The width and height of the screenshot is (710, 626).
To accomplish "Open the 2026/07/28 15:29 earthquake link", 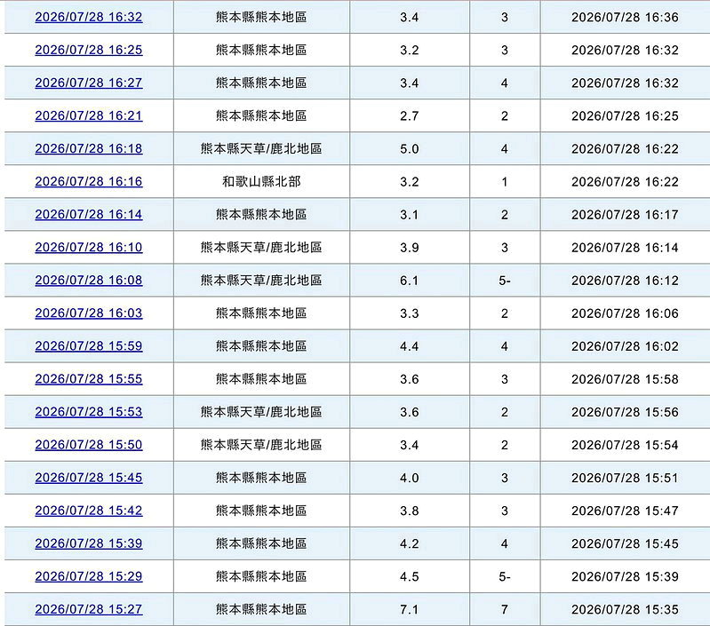I will pyautogui.click(x=89, y=576).
